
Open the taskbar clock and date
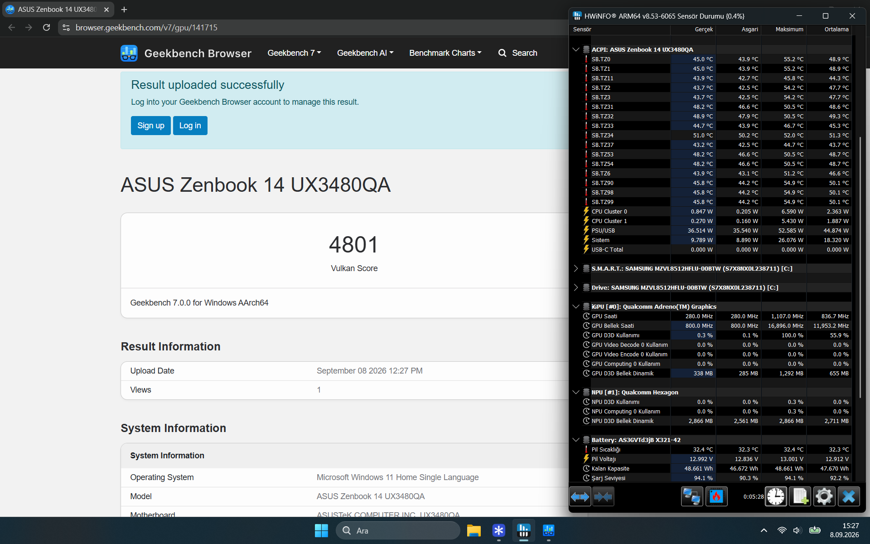coord(844,530)
